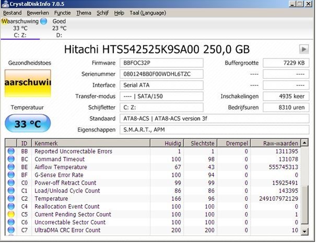The image size is (316, 244).
Task: Click the Serienummer field value
Action: tap(161, 74)
